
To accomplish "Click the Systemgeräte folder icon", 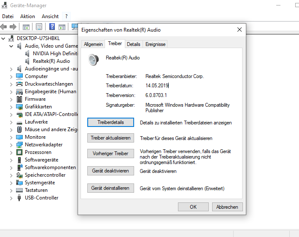I will (x=19, y=183).
